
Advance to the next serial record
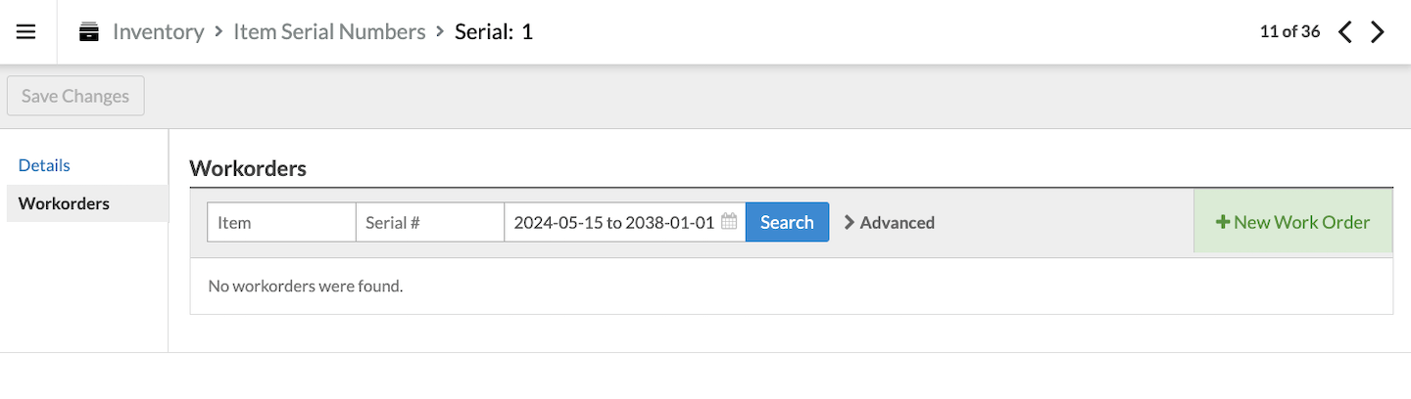pyautogui.click(x=1378, y=32)
